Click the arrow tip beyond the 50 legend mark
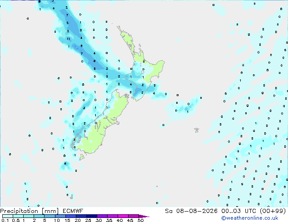Image resolution: width=288 pixels, height=222 pixels. click(144, 216)
